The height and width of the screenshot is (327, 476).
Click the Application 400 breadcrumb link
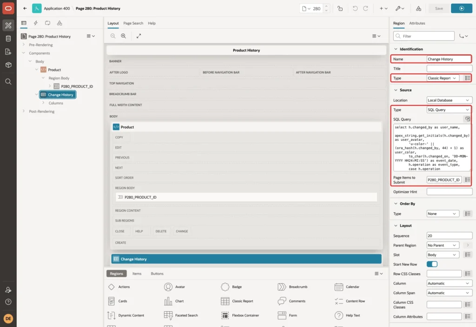(x=57, y=8)
